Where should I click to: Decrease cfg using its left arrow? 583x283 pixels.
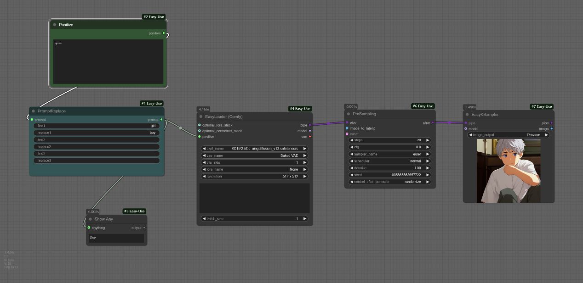click(x=352, y=147)
